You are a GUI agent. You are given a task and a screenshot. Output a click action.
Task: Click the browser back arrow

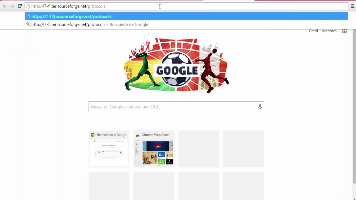(4, 6)
